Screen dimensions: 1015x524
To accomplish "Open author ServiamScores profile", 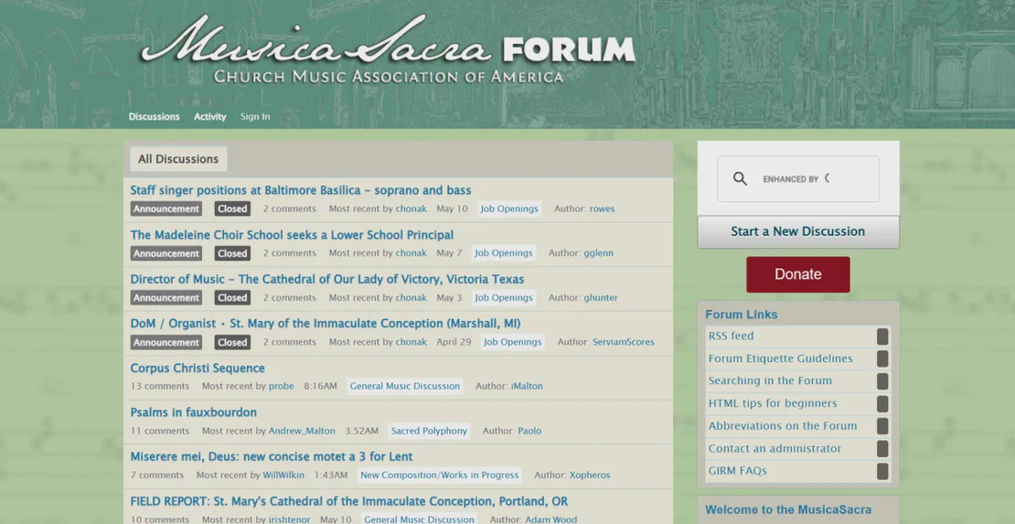I will point(624,342).
